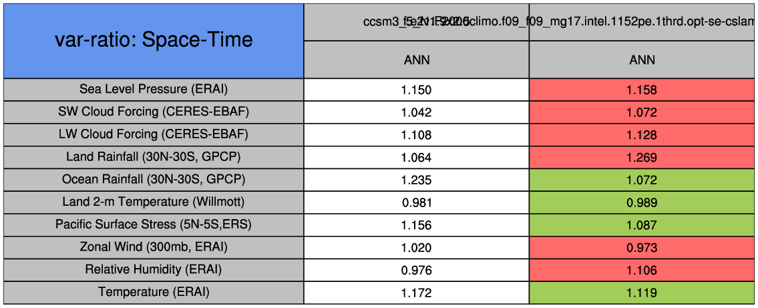Select the red Land Rainfall cell 1.269

click(x=642, y=158)
